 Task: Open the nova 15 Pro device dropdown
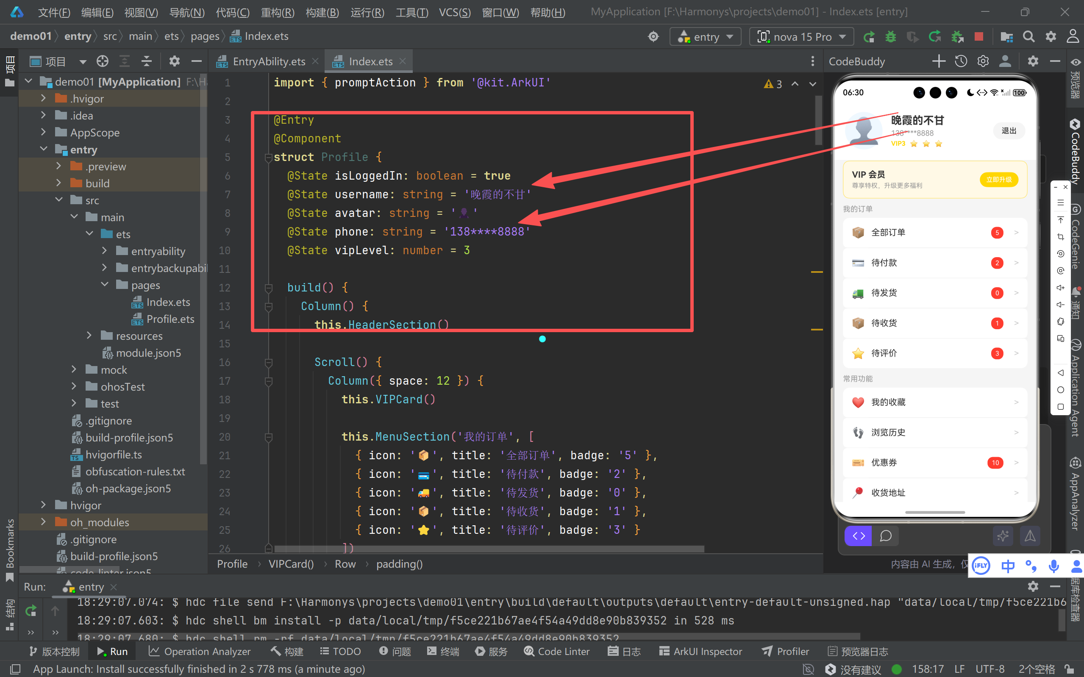click(801, 37)
